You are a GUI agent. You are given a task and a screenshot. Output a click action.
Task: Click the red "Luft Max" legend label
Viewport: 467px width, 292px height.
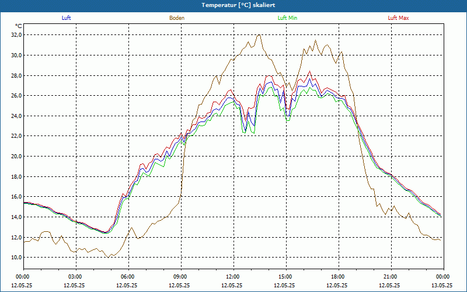[398, 18]
